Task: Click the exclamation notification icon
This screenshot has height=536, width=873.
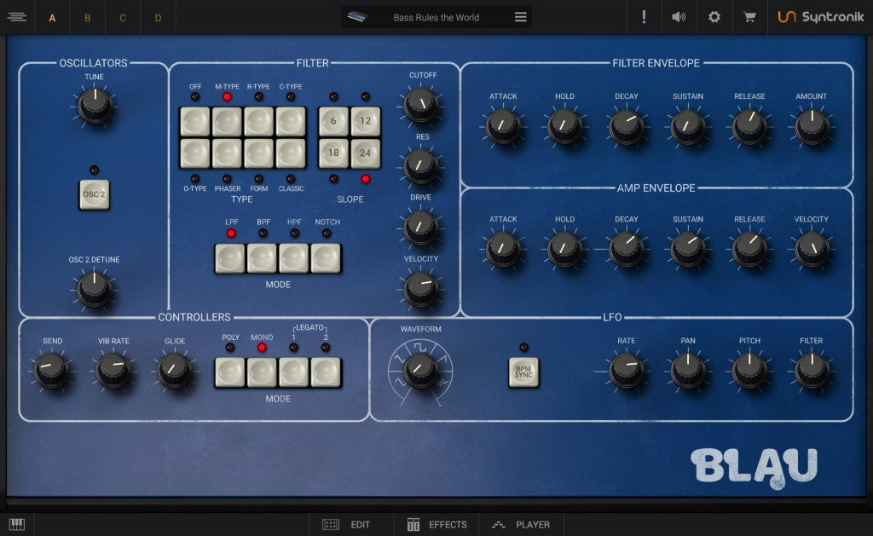Action: [x=644, y=17]
